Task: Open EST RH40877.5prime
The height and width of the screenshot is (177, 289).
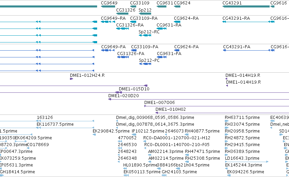Action: click(202, 131)
